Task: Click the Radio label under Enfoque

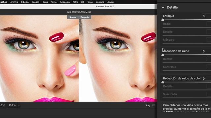Action: click(x=167, y=24)
